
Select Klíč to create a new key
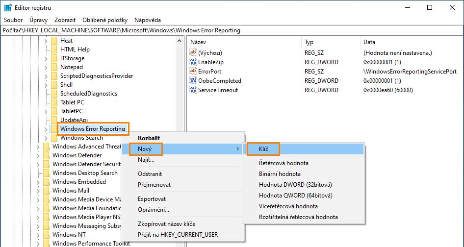pos(303,149)
